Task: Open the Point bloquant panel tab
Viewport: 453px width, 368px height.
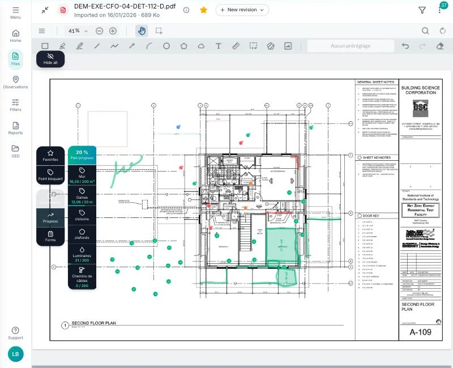Action: coord(50,175)
